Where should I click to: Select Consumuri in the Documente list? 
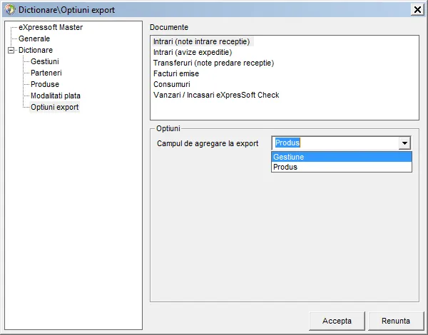tap(172, 84)
